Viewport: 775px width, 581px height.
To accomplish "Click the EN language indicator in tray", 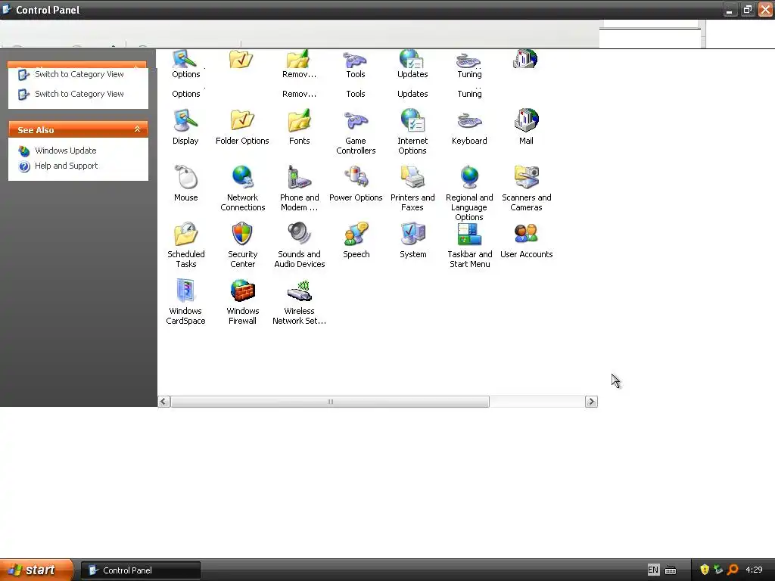I will (653, 570).
